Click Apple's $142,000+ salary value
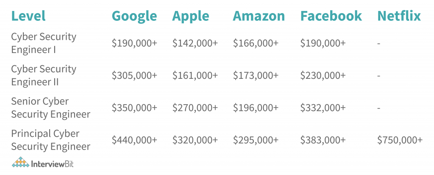This screenshot has height=175, width=434. [x=195, y=43]
